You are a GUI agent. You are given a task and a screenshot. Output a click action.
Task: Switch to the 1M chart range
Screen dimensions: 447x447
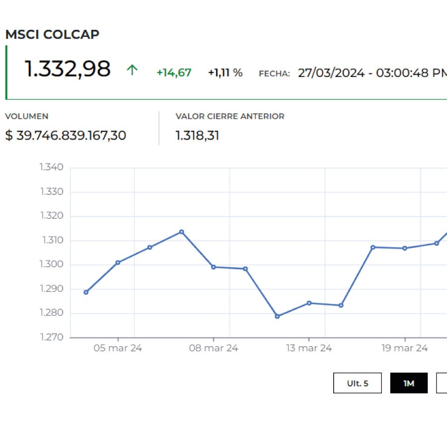click(409, 383)
